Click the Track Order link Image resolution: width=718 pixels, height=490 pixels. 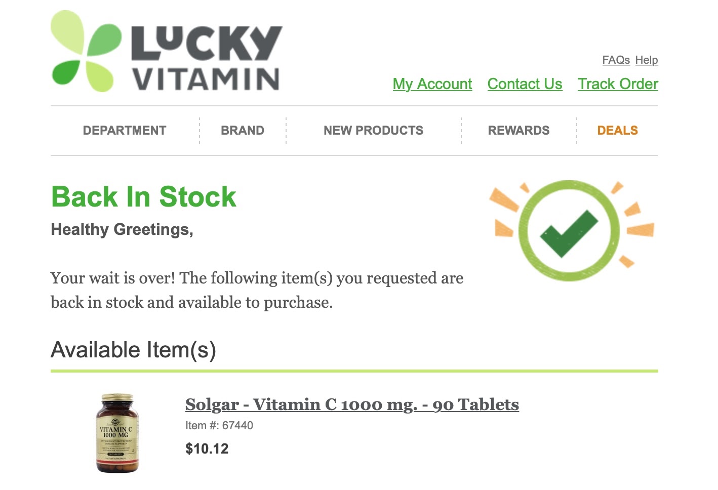click(618, 84)
